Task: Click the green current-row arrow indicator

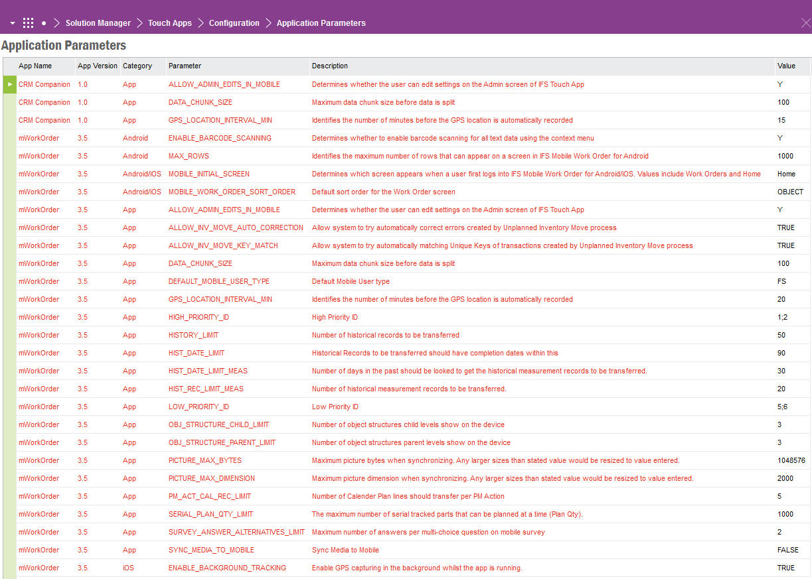Action: pos(9,84)
